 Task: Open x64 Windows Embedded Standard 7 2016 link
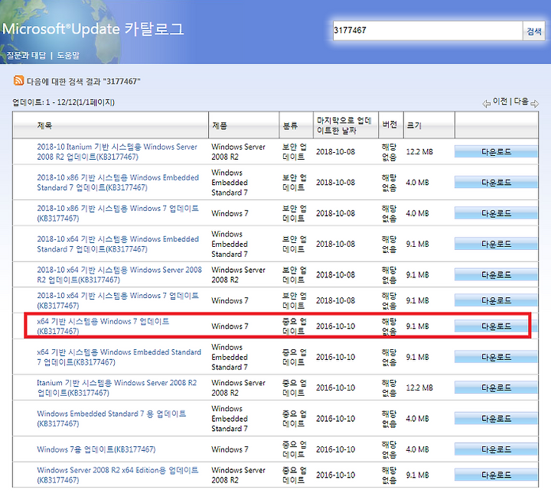click(x=119, y=357)
